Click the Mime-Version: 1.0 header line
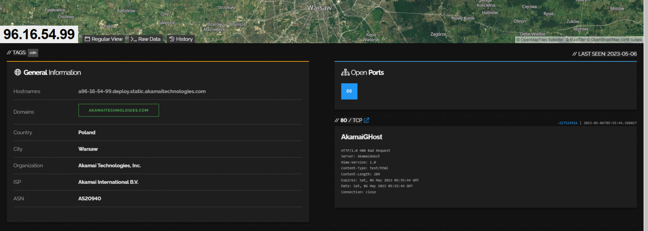The height and width of the screenshot is (231, 648). pos(358,163)
